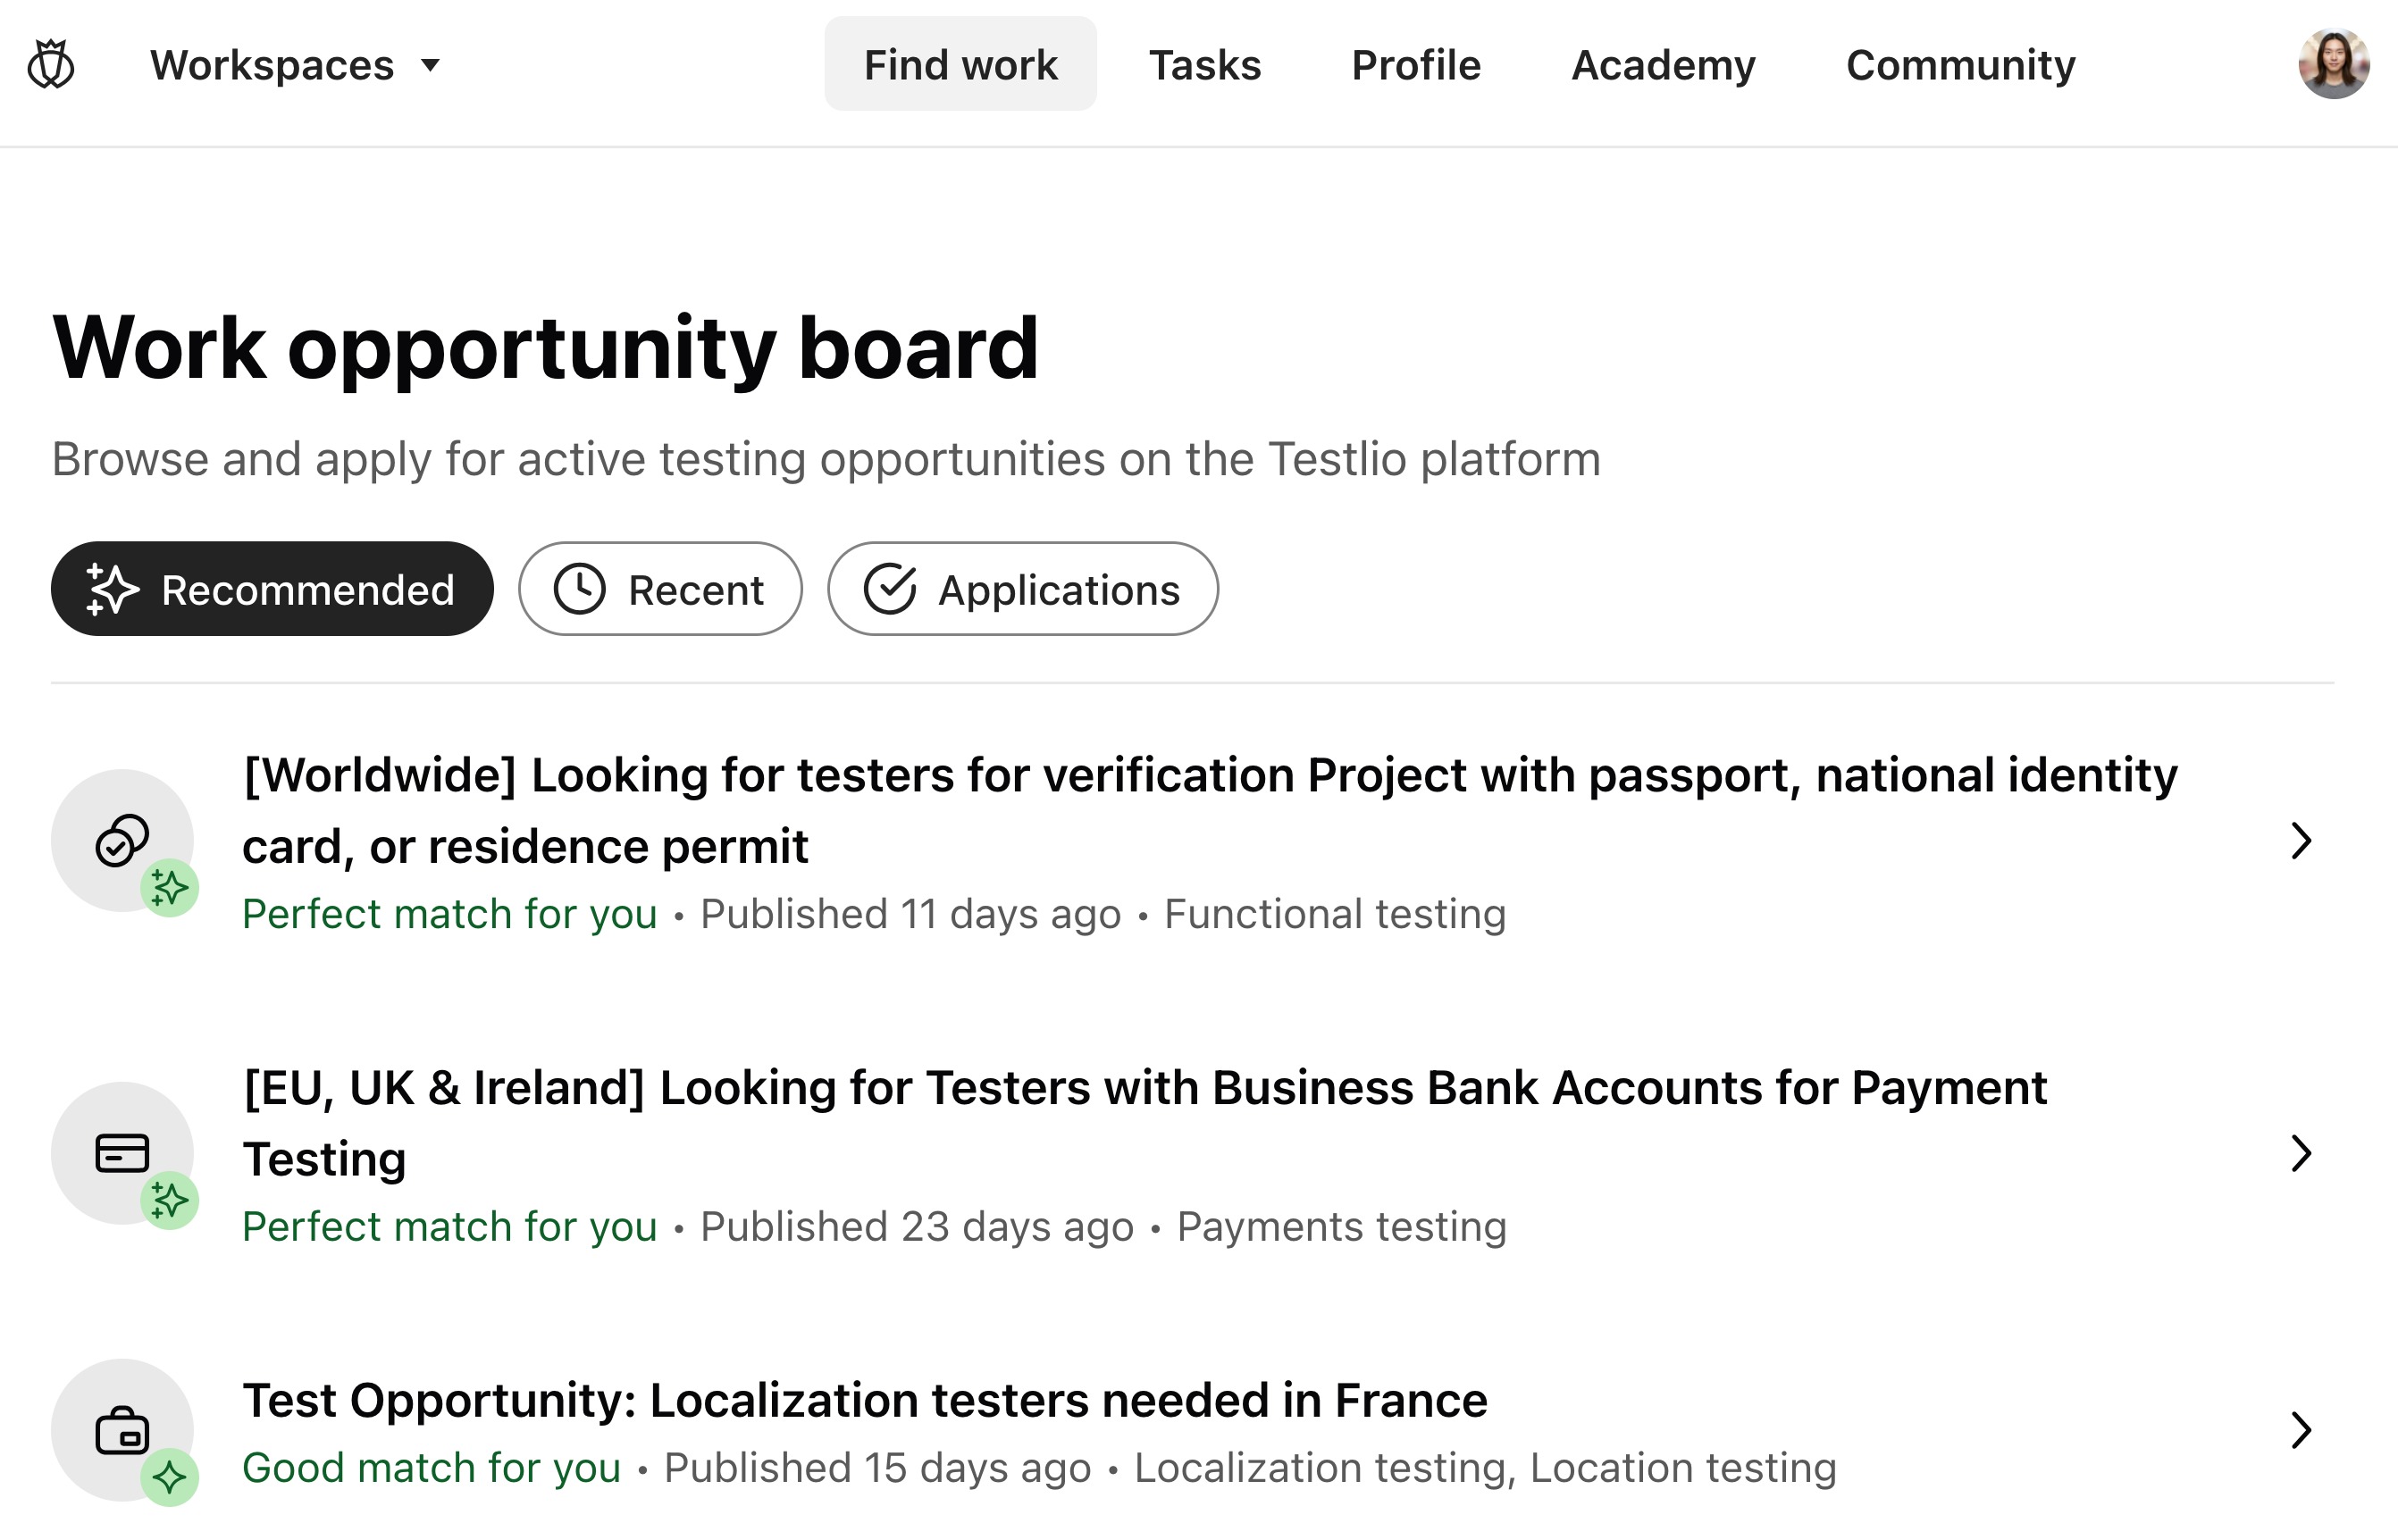The image size is (2398, 1540).
Task: Click the Testlio crown logo
Action: [51, 63]
